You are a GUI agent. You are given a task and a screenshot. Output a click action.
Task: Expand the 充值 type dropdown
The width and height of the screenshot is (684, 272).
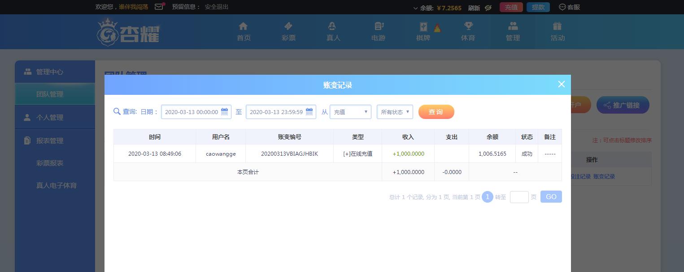tap(350, 112)
